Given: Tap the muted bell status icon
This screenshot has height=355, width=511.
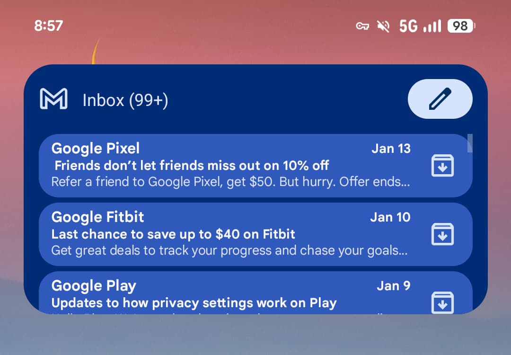Looking at the screenshot, I should [383, 26].
